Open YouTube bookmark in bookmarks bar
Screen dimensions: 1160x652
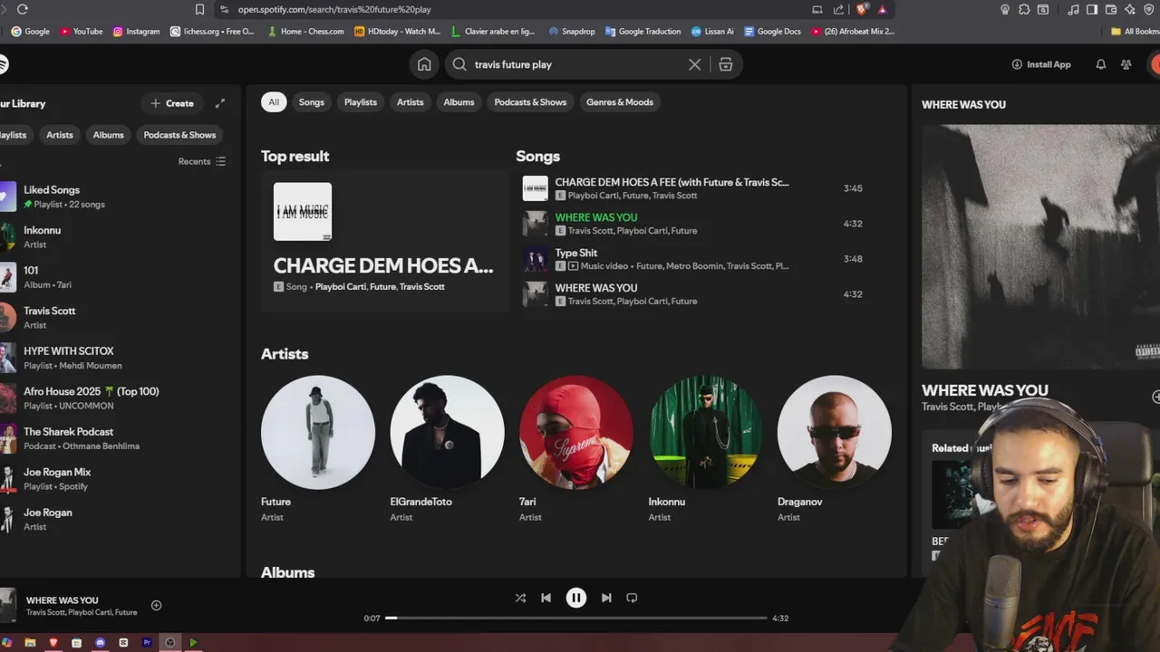(82, 31)
